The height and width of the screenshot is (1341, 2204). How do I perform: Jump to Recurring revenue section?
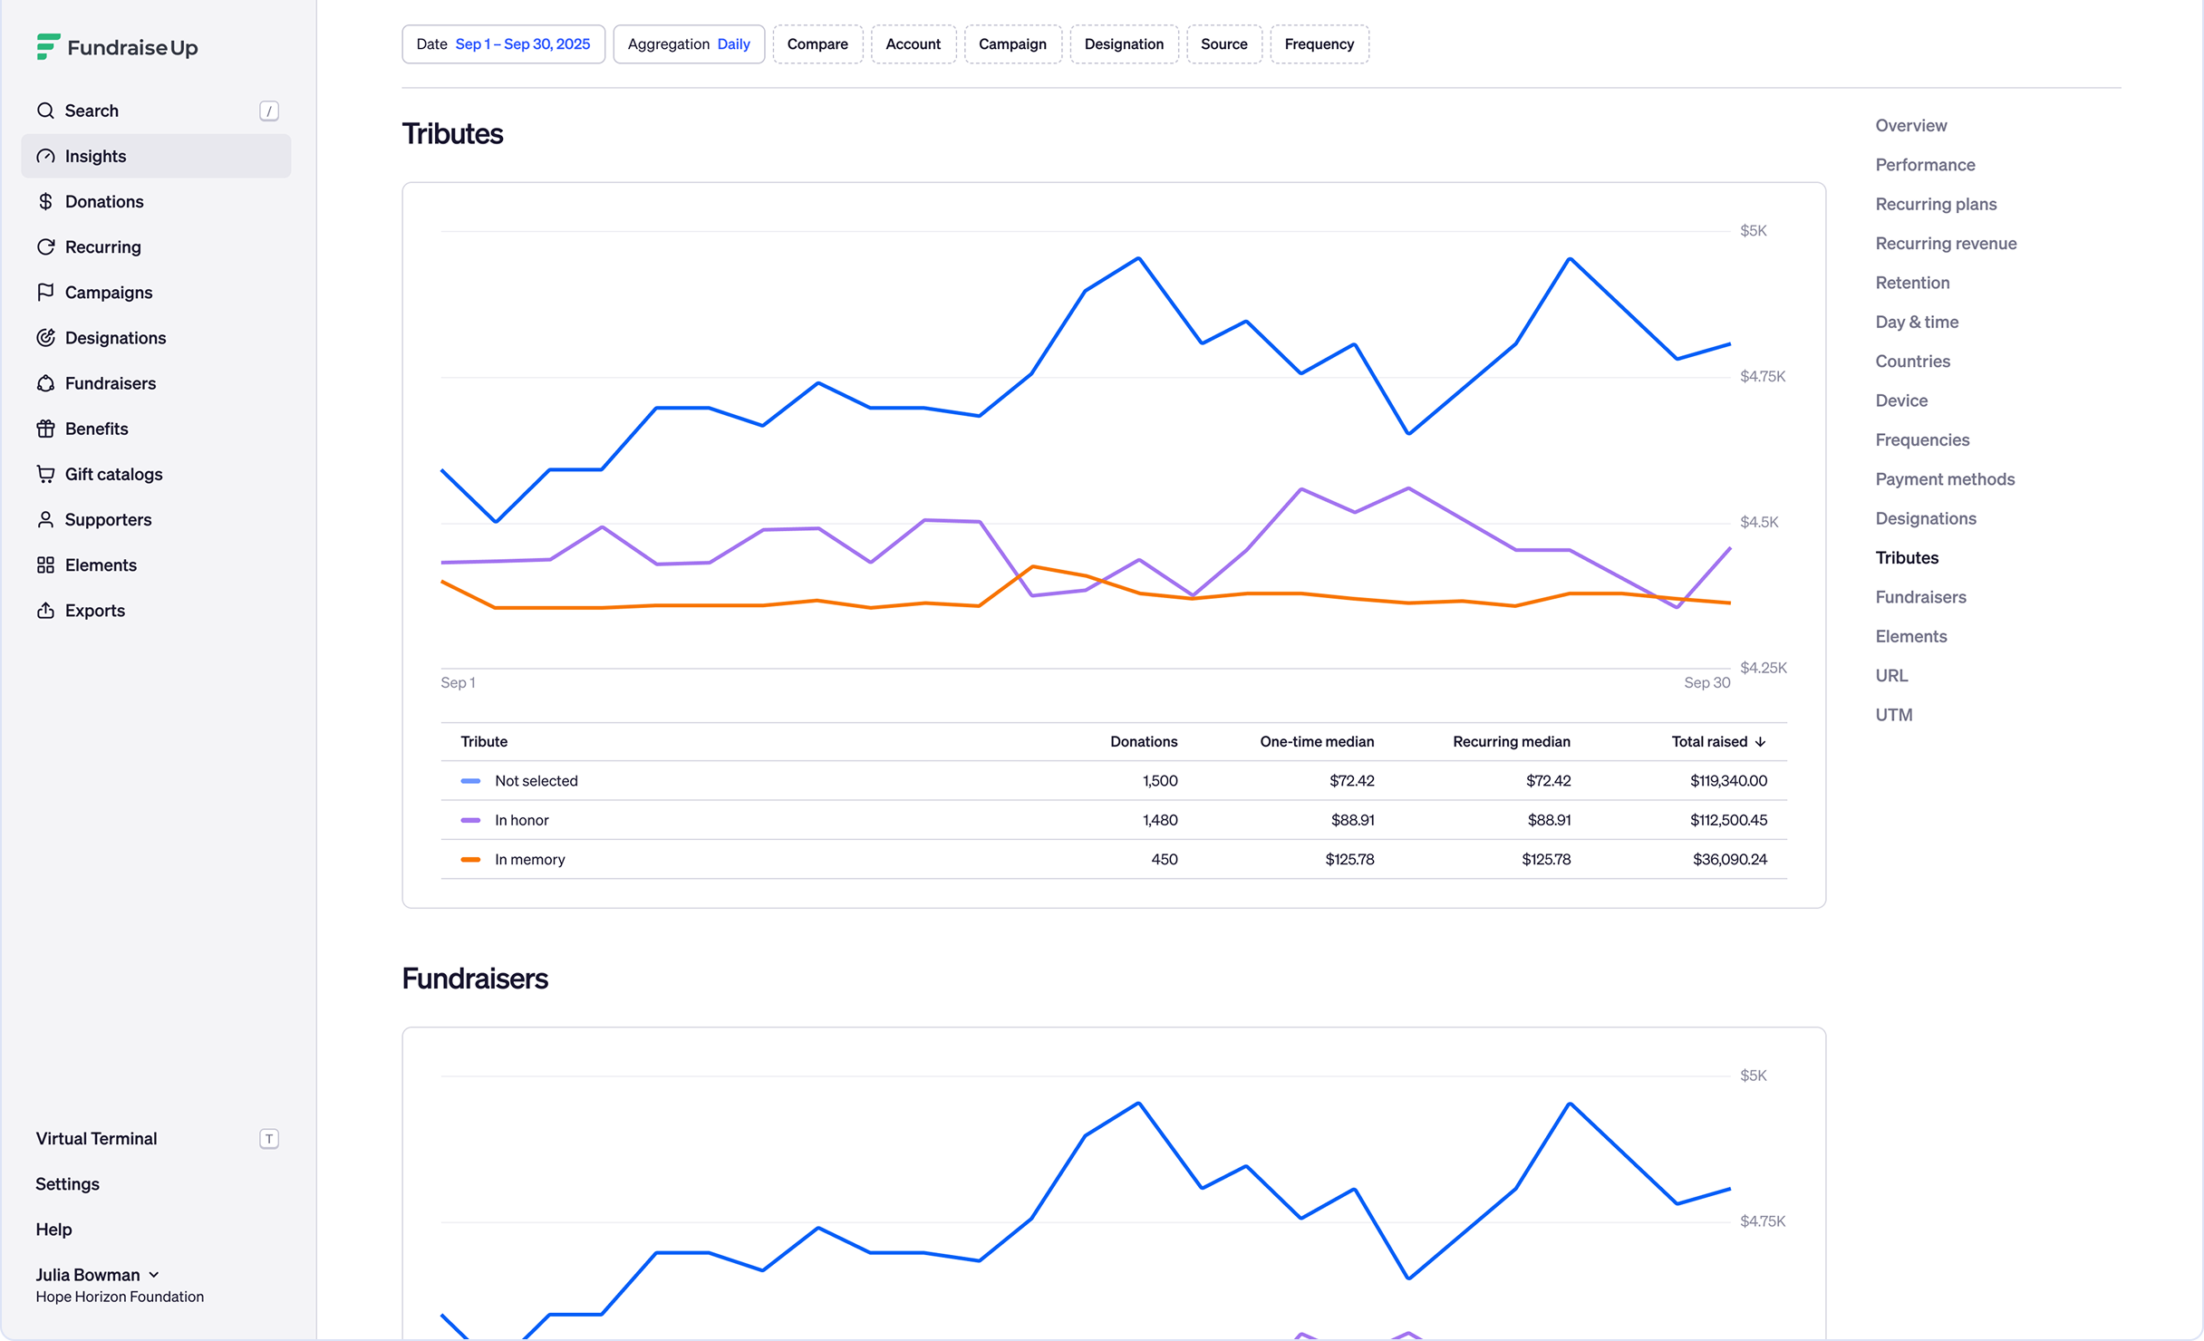1947,243
